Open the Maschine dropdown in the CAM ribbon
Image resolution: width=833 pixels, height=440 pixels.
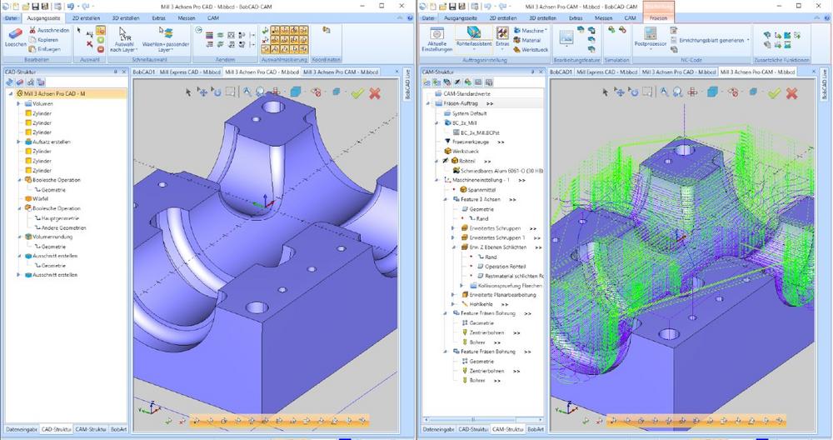pos(530,30)
